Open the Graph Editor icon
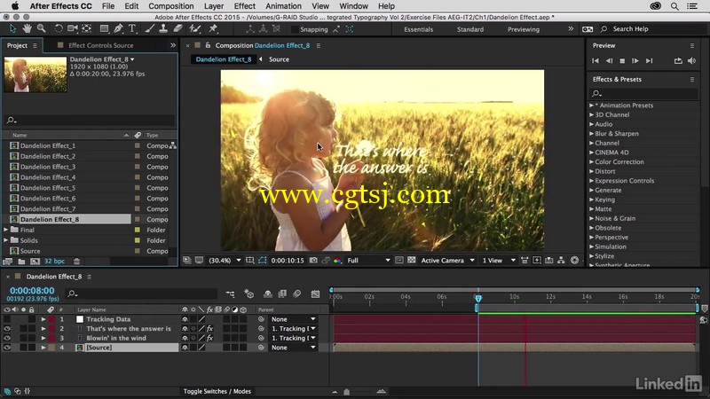Image resolution: width=710 pixels, height=399 pixels. (x=315, y=294)
